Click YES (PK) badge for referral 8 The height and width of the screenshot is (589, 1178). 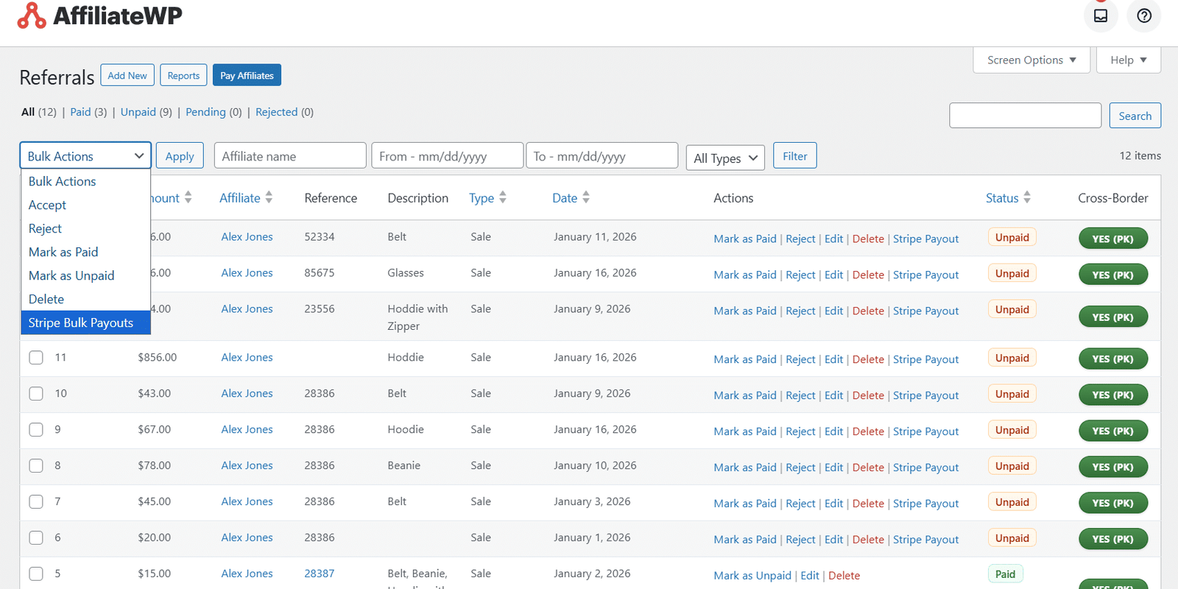click(x=1112, y=467)
